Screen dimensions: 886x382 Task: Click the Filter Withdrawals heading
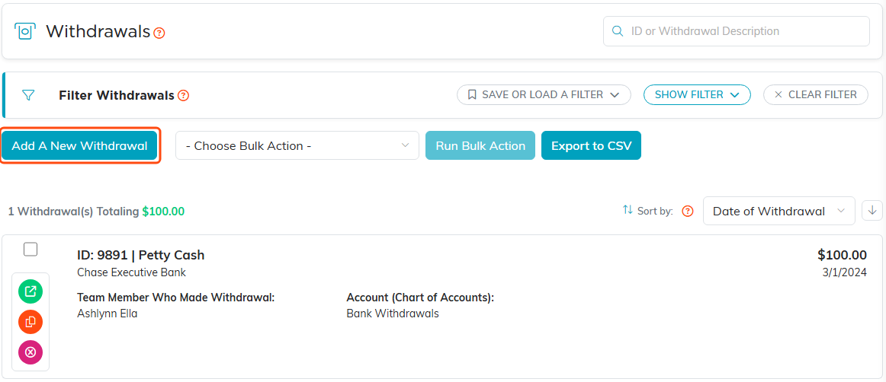click(117, 95)
